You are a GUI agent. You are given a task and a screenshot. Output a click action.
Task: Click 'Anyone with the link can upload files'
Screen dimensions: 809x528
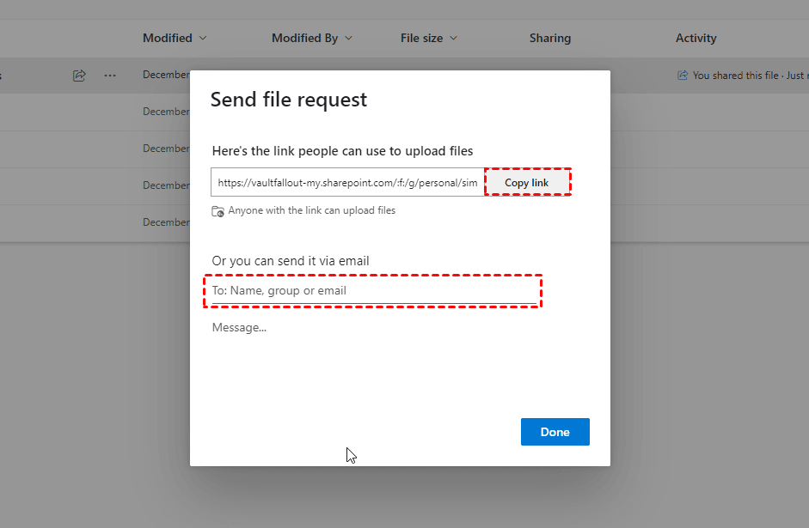coord(311,210)
